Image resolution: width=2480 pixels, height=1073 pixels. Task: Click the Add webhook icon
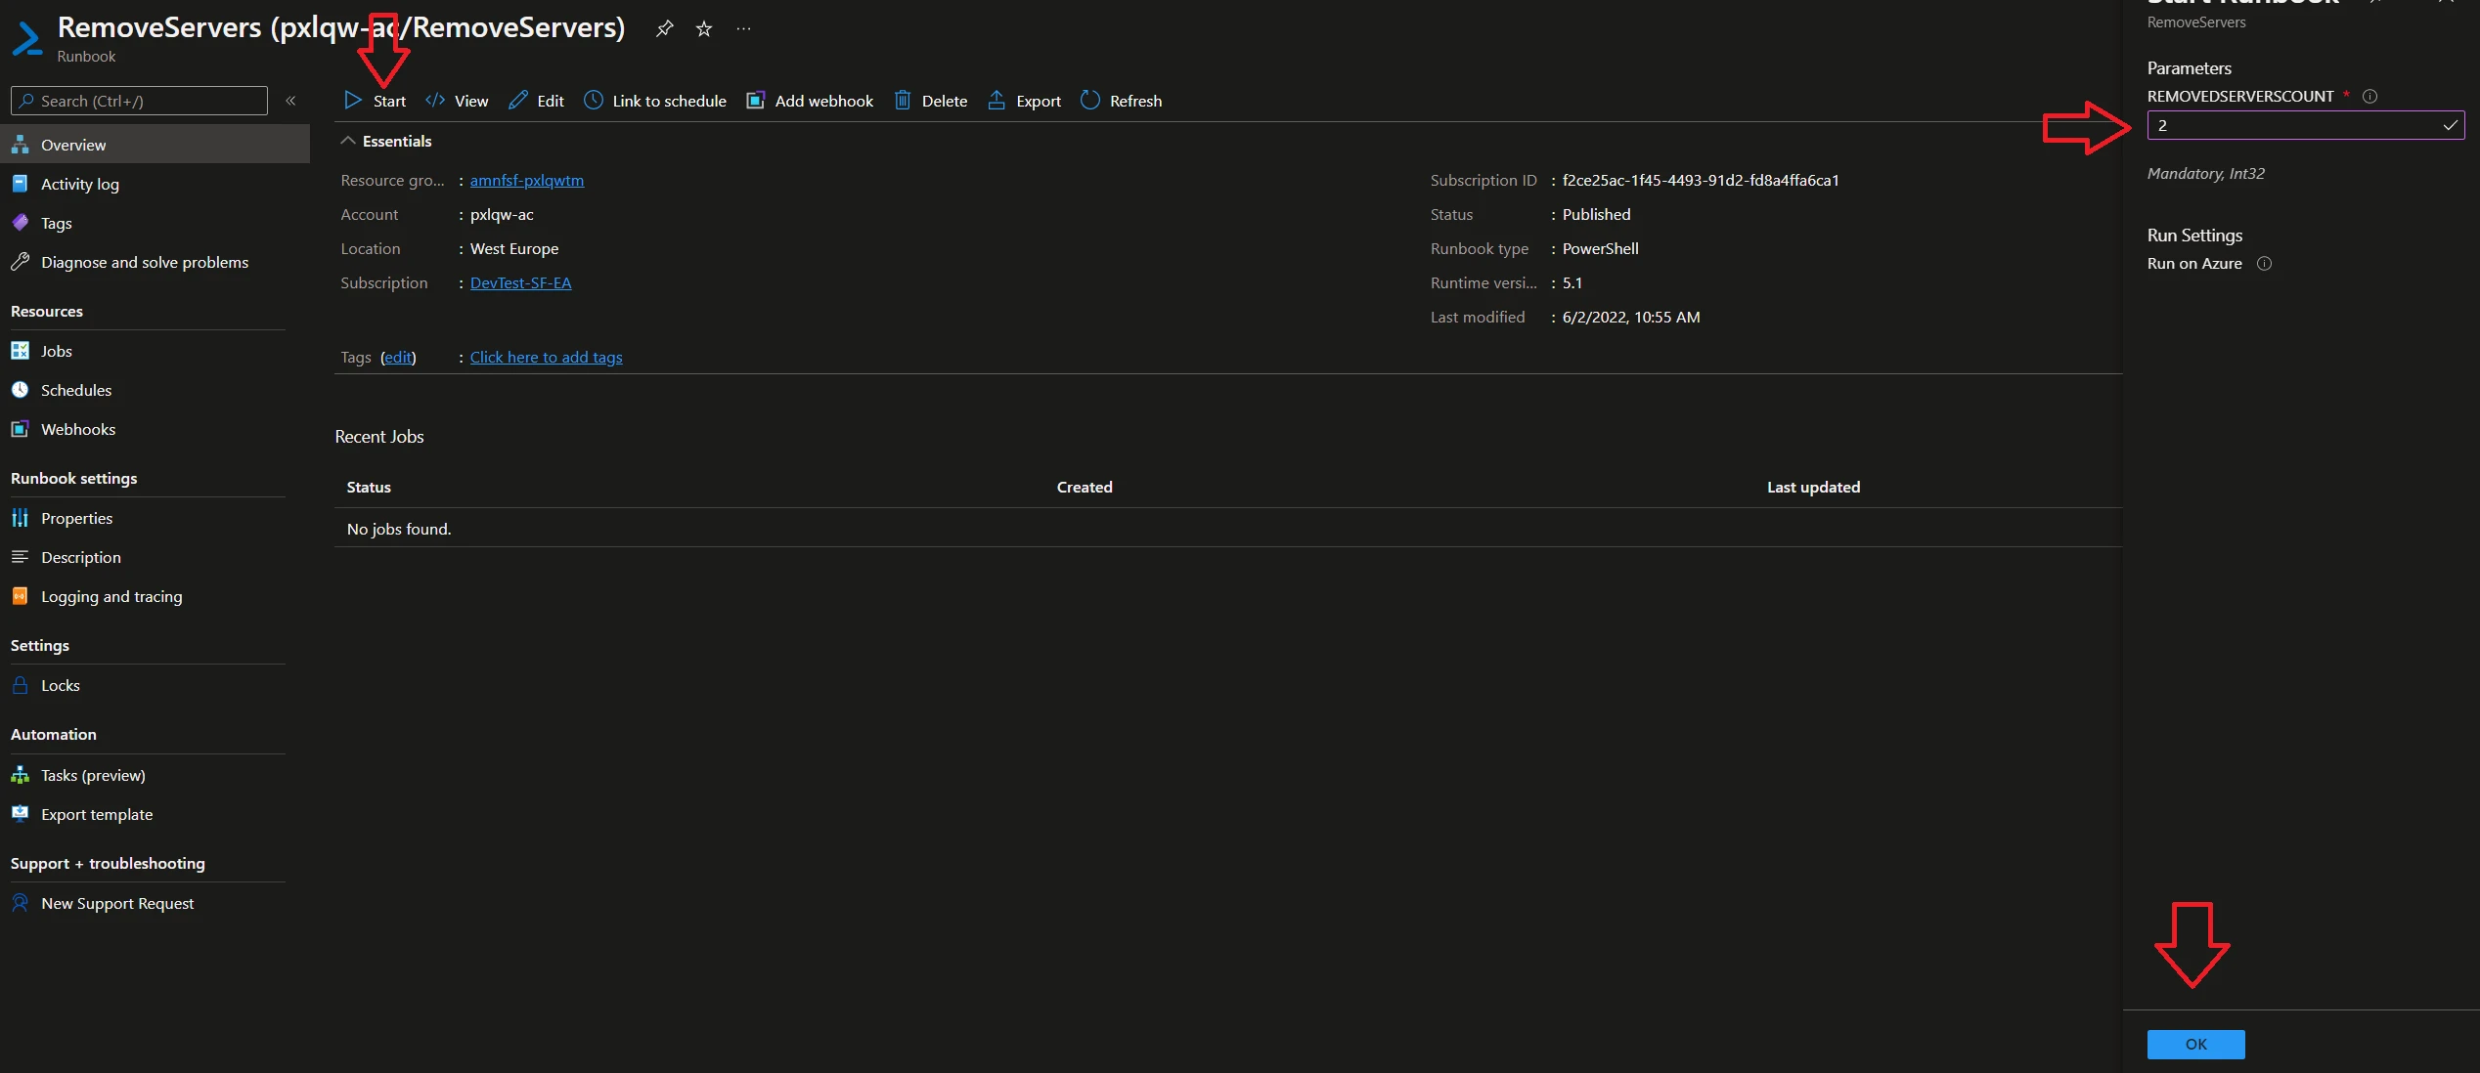coord(755,101)
